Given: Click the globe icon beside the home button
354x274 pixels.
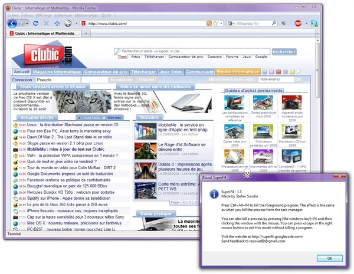Looking at the screenshot, I should [68, 23].
